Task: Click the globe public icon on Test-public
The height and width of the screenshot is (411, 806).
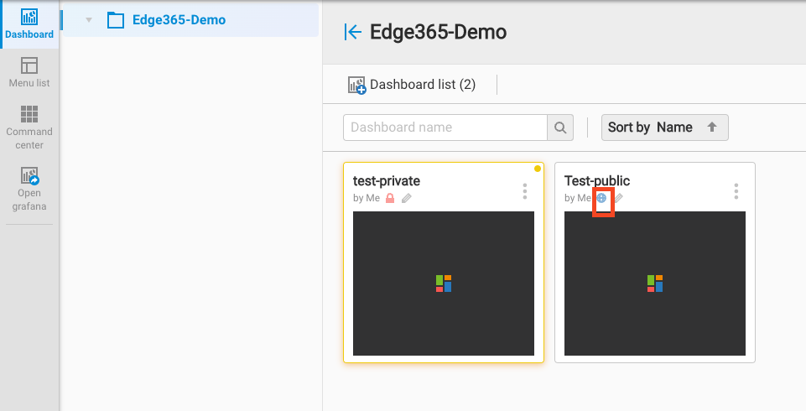Action: pyautogui.click(x=601, y=198)
